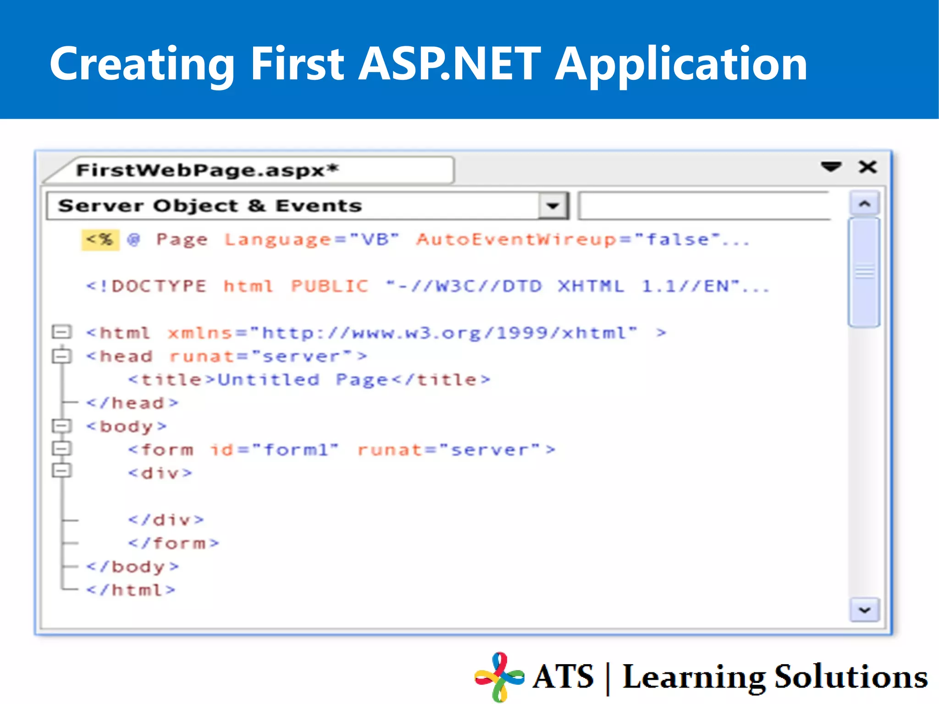Click the xmlns="http://www.w3.org/1999/xhtml" attribute
The height and width of the screenshot is (704, 939).
(403, 333)
